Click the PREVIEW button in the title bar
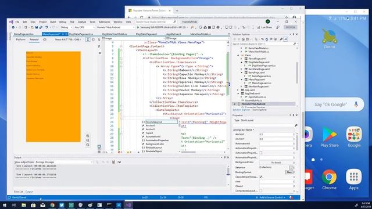 [x=291, y=27]
